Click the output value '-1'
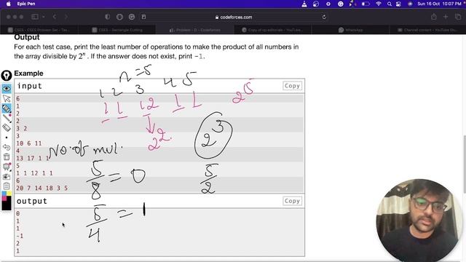This screenshot has width=466, height=262. [20, 236]
